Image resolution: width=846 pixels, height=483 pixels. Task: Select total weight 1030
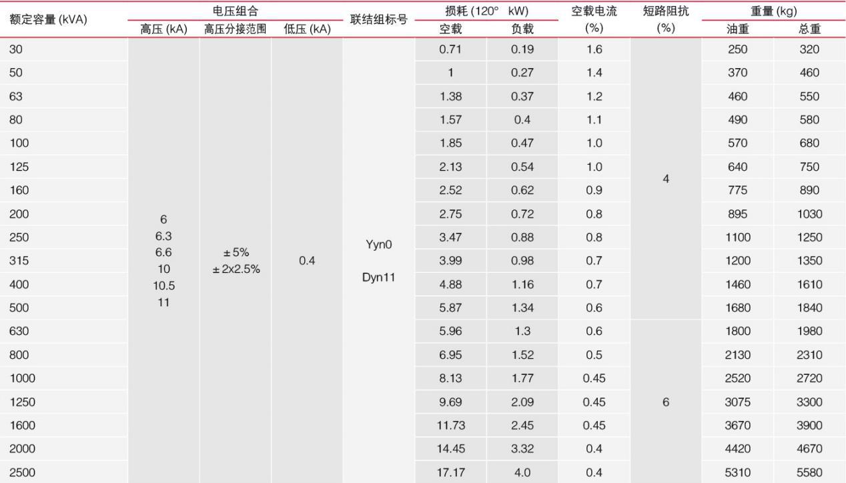click(809, 213)
